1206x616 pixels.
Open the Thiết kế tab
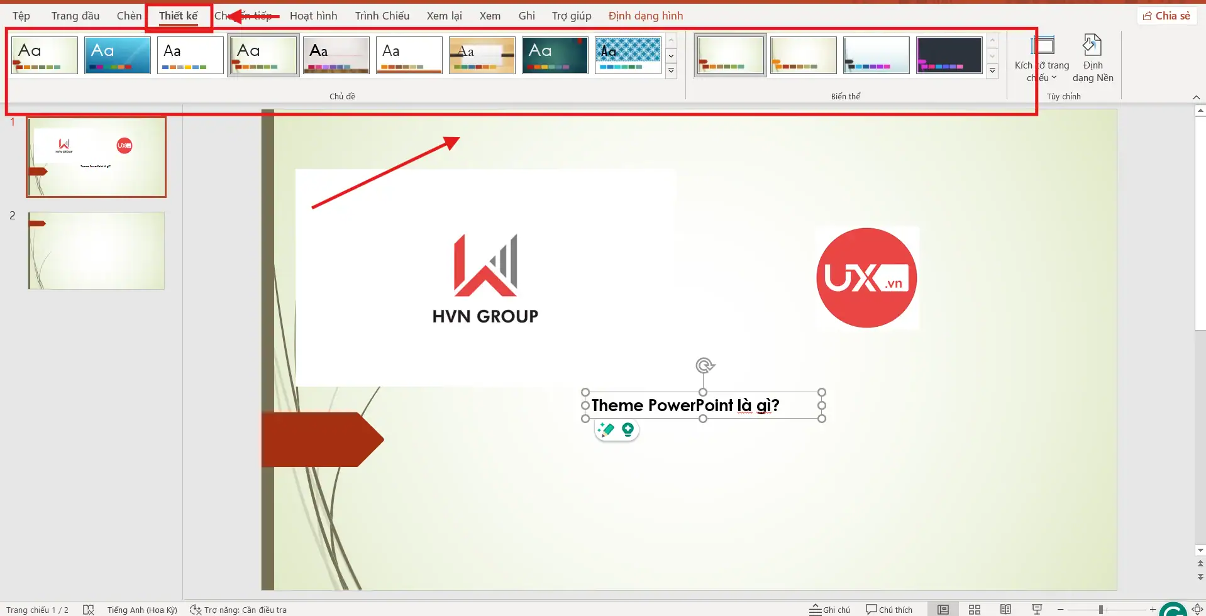[x=179, y=16]
